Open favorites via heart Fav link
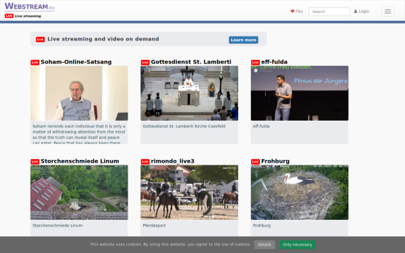This screenshot has width=405, height=253. [x=296, y=11]
